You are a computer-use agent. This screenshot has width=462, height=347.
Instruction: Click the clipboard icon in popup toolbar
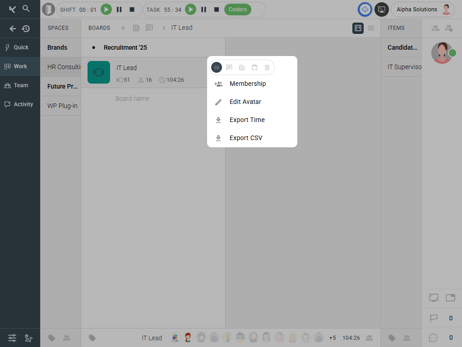[254, 67]
